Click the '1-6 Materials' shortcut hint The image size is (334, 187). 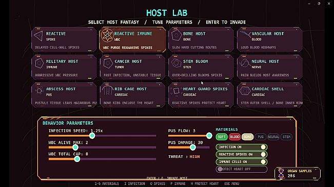(107, 183)
